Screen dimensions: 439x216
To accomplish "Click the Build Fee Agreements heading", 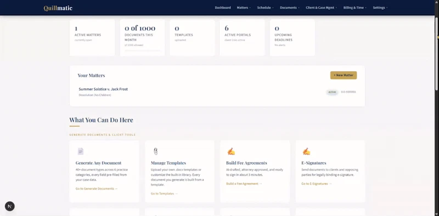I will click(246, 163).
